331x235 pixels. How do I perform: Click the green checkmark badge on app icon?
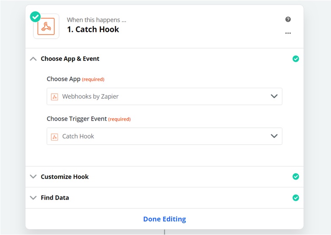[x=35, y=17]
